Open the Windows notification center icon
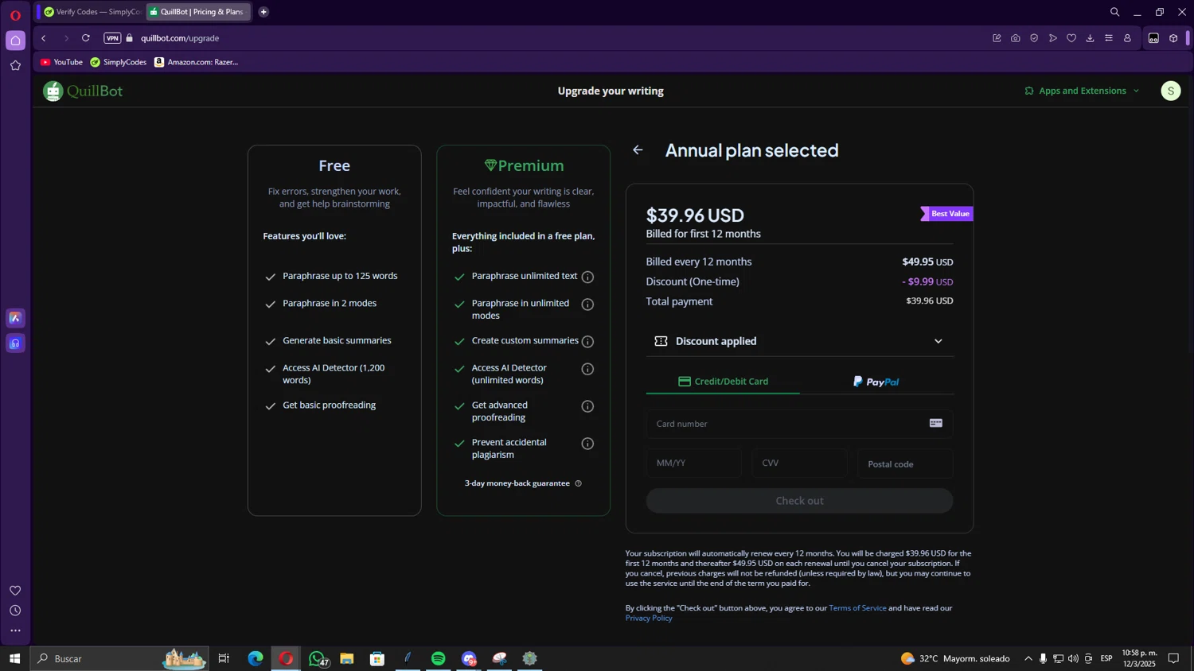 (1173, 658)
